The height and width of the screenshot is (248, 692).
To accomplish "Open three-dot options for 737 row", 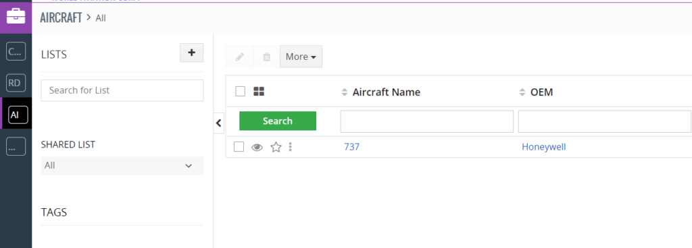I will 290,146.
